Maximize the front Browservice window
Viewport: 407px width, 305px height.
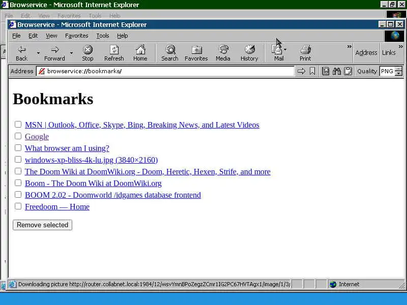pyautogui.click(x=390, y=24)
